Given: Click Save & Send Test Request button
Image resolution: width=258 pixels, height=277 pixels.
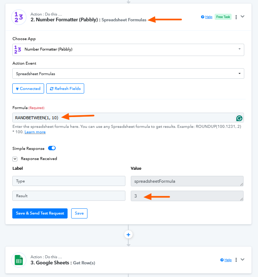Looking at the screenshot, I should point(40,213).
